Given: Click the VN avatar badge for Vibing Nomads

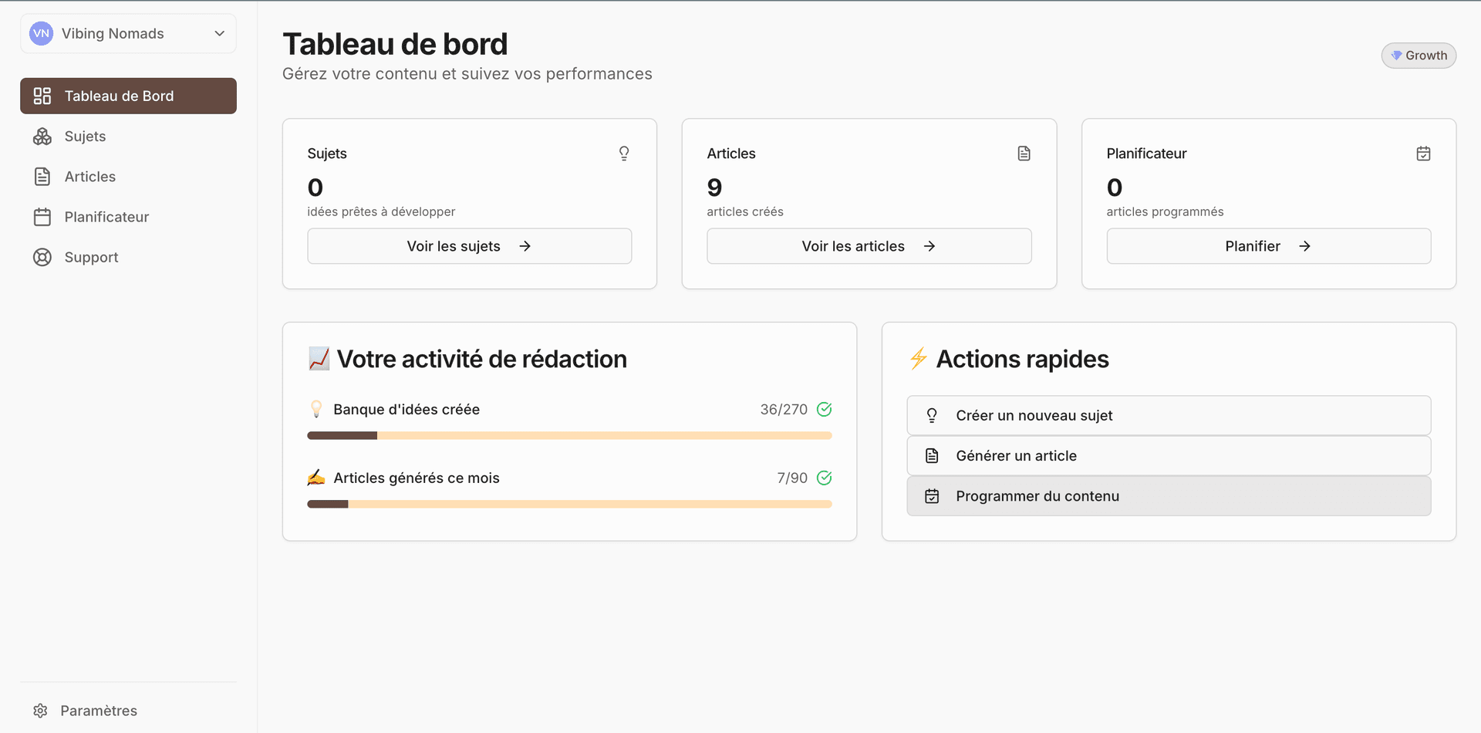Looking at the screenshot, I should (x=40, y=33).
